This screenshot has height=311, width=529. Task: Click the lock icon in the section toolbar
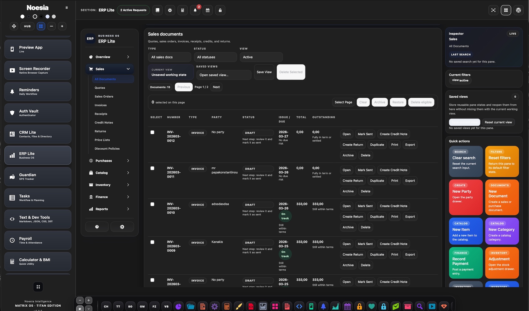tap(220, 10)
